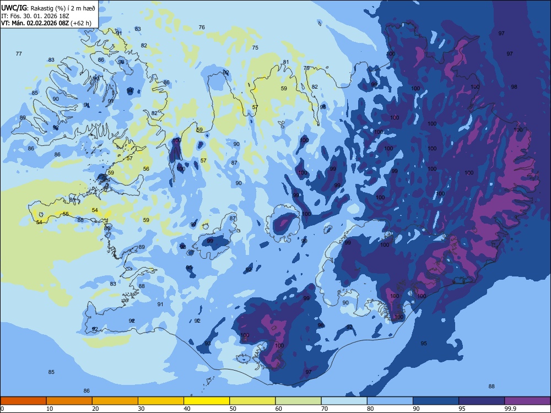551x413 pixels.
Task: Click the legend tick label '50'
Action: click(x=233, y=409)
